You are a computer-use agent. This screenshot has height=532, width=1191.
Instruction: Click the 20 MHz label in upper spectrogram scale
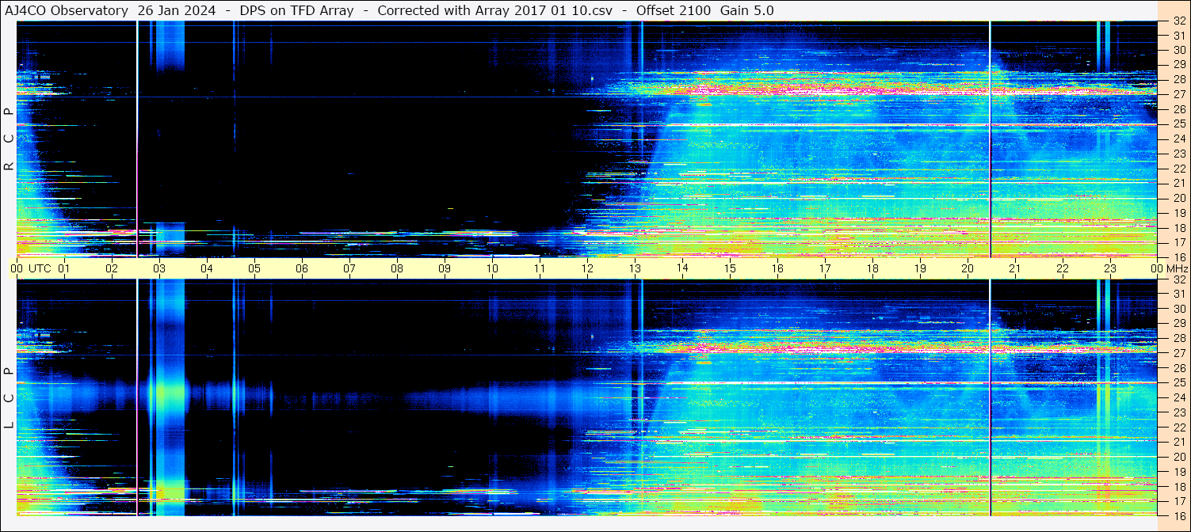pyautogui.click(x=1178, y=198)
